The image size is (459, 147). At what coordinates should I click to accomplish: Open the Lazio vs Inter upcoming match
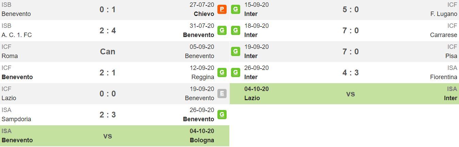pyautogui.click(x=344, y=94)
